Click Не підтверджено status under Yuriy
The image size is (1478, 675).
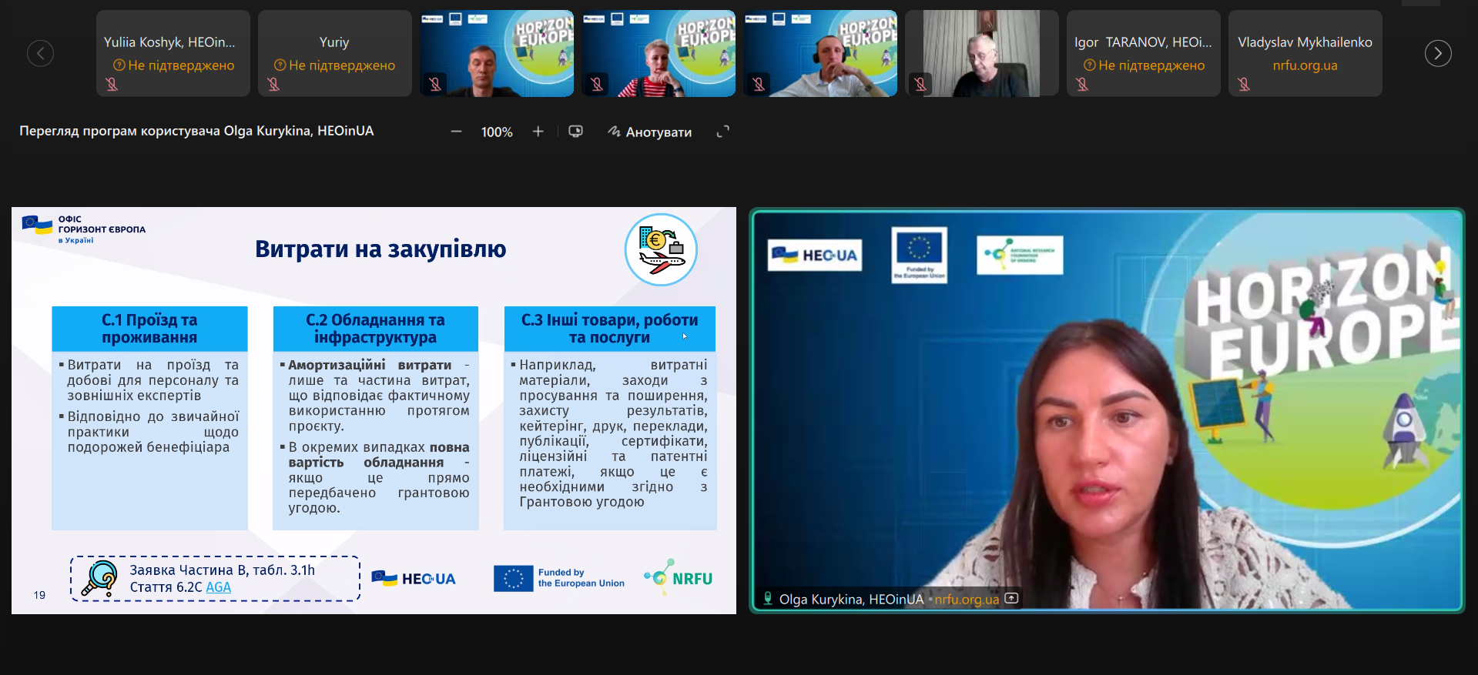[x=334, y=65]
